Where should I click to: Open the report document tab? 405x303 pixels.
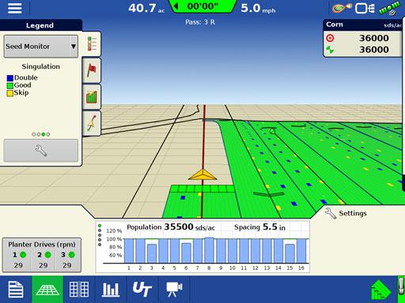(x=16, y=290)
